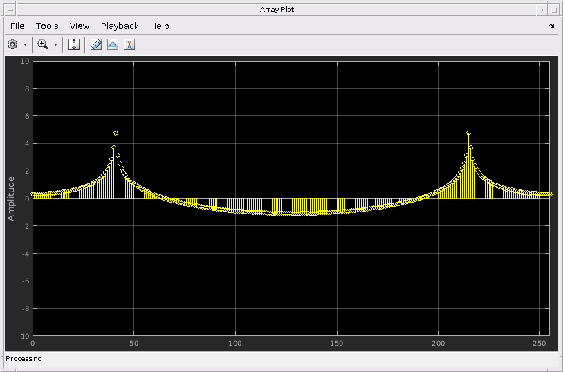
Task: Open the File menu
Action: (17, 26)
